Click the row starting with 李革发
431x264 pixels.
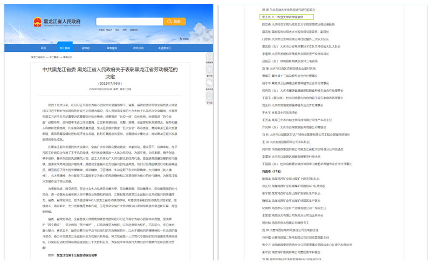pyautogui.click(x=291, y=157)
